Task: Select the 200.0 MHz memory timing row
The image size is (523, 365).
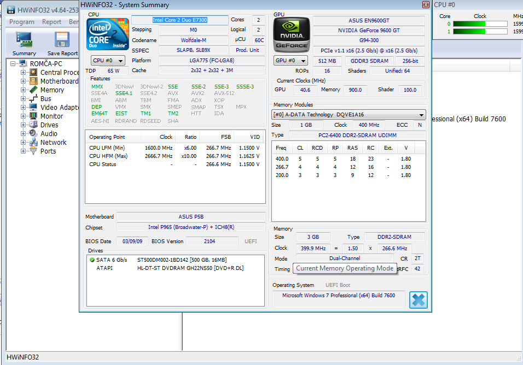Action: pos(348,175)
